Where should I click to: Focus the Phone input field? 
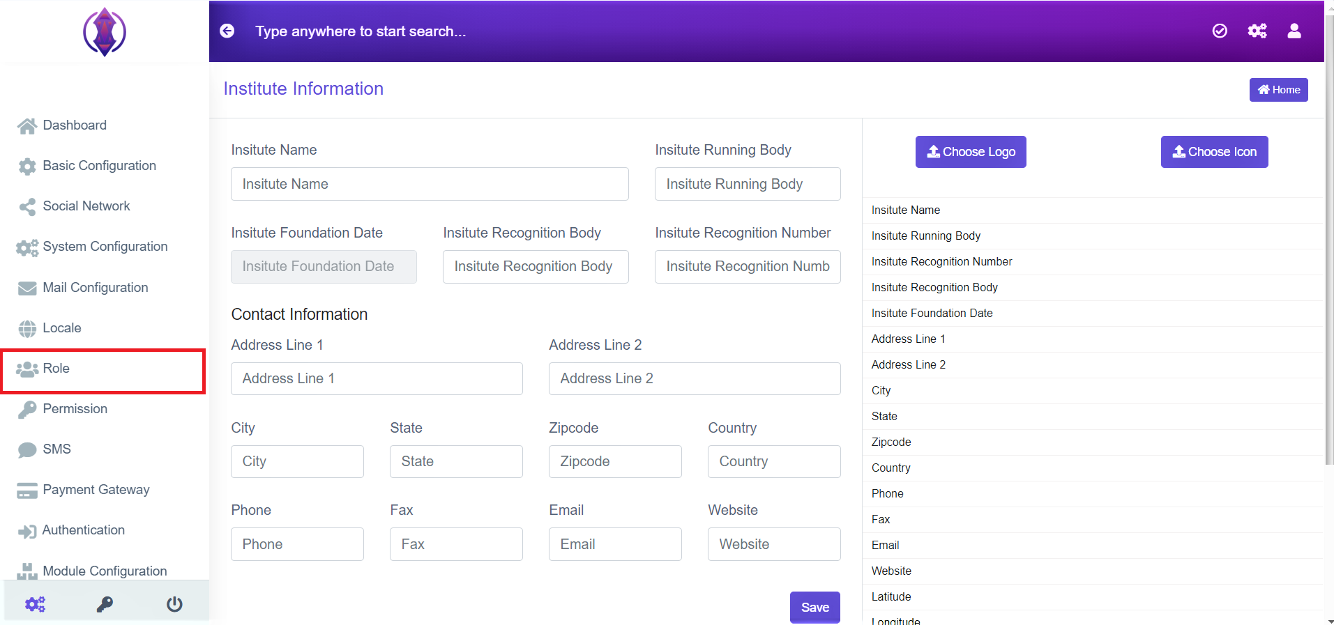[297, 544]
